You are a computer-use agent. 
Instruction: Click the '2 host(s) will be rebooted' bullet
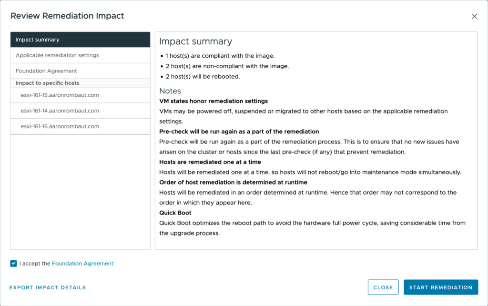click(203, 77)
